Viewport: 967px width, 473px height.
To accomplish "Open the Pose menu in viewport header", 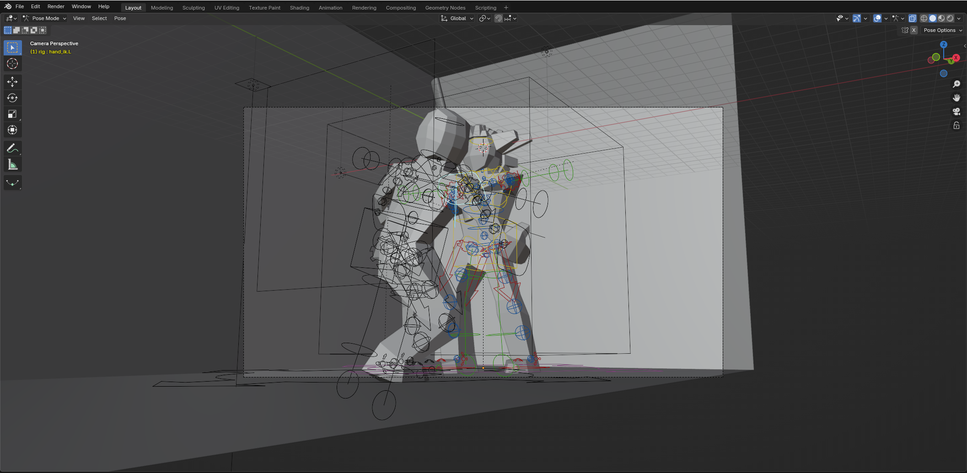I will click(x=120, y=18).
